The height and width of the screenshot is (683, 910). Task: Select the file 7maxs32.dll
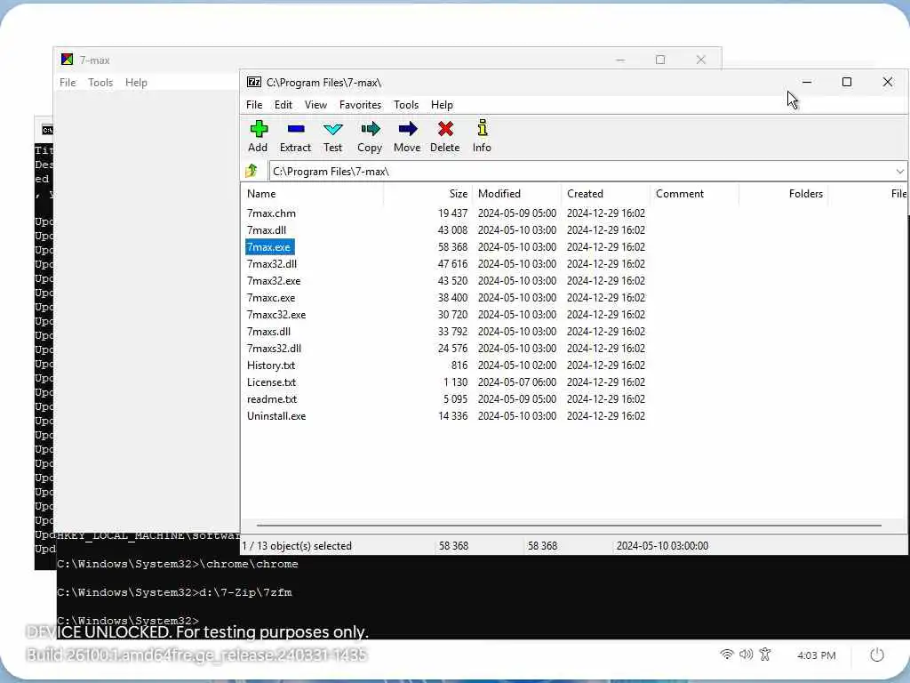coord(274,348)
